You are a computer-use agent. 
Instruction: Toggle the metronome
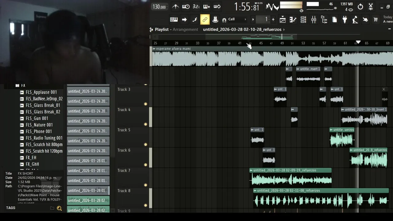point(175,6)
